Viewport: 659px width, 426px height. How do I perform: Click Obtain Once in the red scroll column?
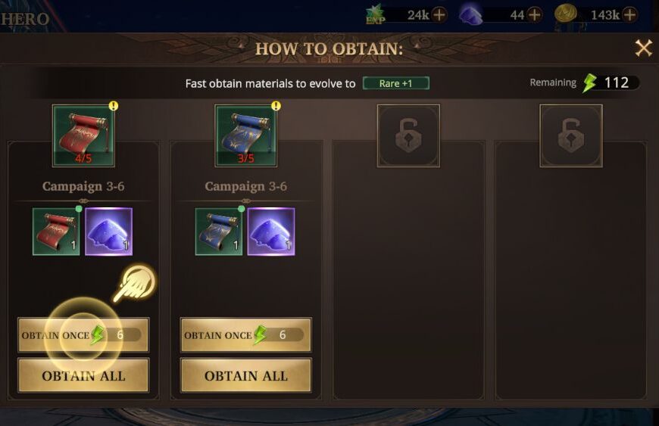[x=83, y=335]
